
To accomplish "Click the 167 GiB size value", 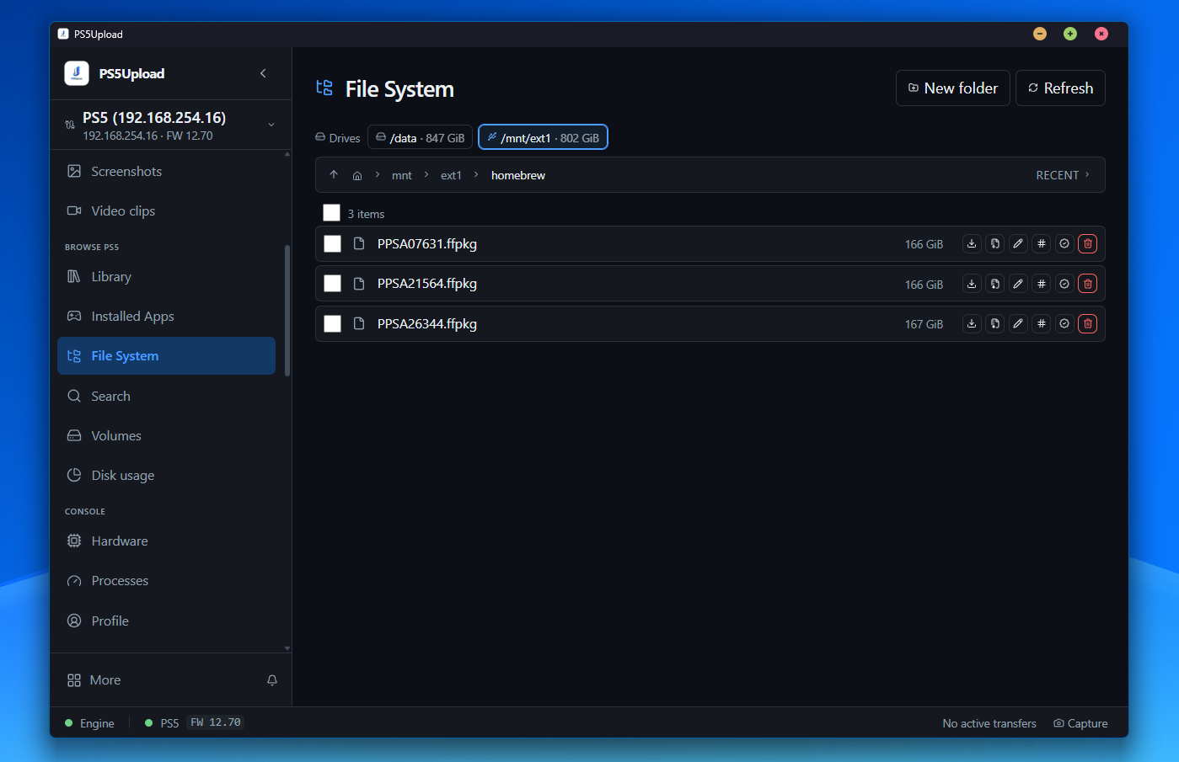I will [x=924, y=324].
